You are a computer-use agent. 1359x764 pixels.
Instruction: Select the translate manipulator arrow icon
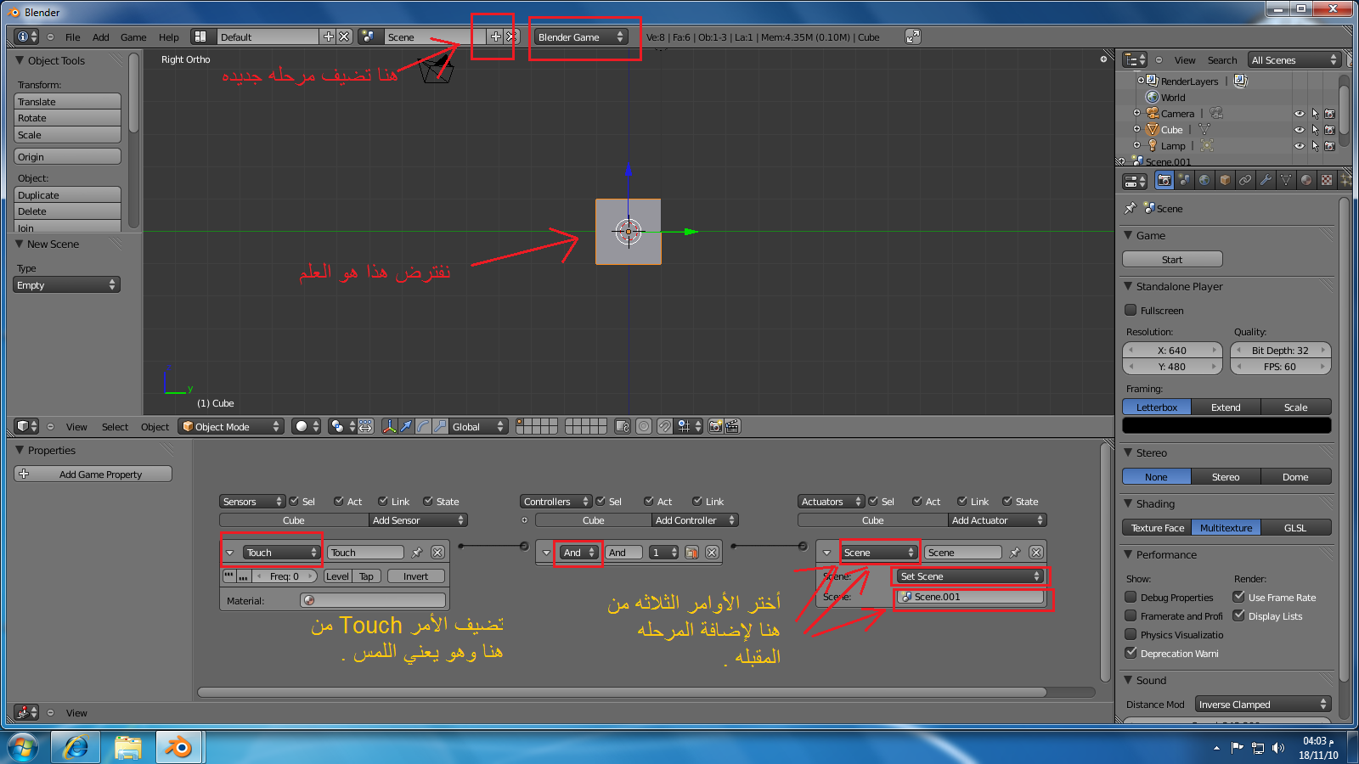click(406, 426)
